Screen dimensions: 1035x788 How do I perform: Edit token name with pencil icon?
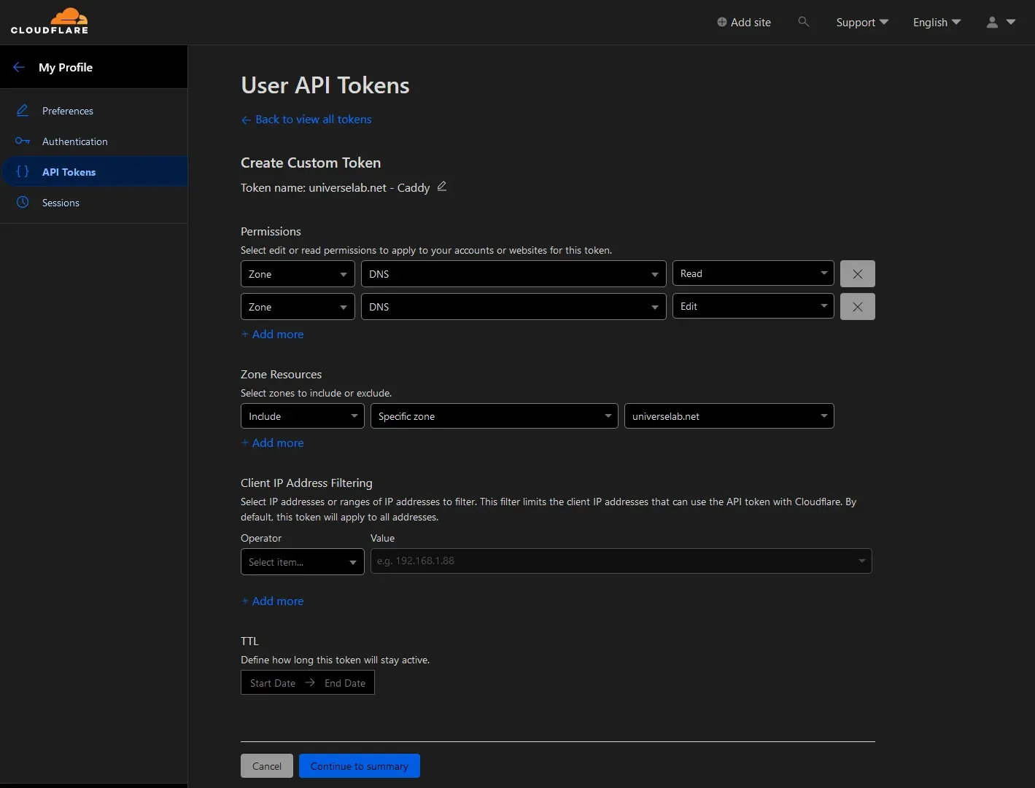click(x=442, y=187)
